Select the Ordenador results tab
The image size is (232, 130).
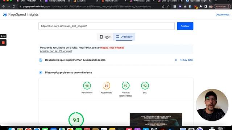tap(124, 37)
